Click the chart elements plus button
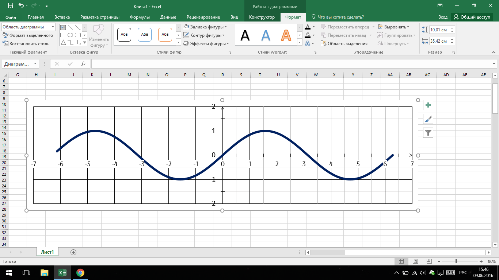This screenshot has height=280, width=499. pyautogui.click(x=428, y=105)
